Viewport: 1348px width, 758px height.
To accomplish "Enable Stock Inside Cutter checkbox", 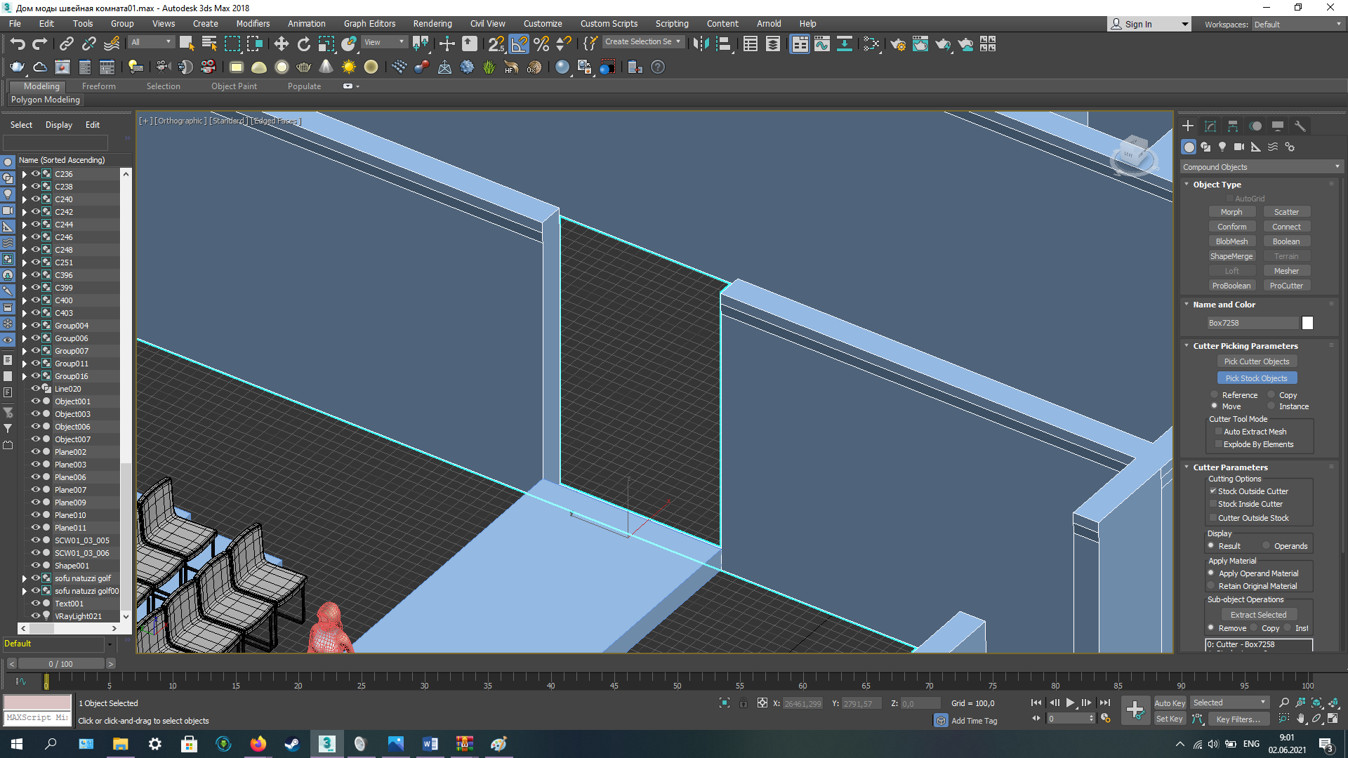I will [1213, 504].
